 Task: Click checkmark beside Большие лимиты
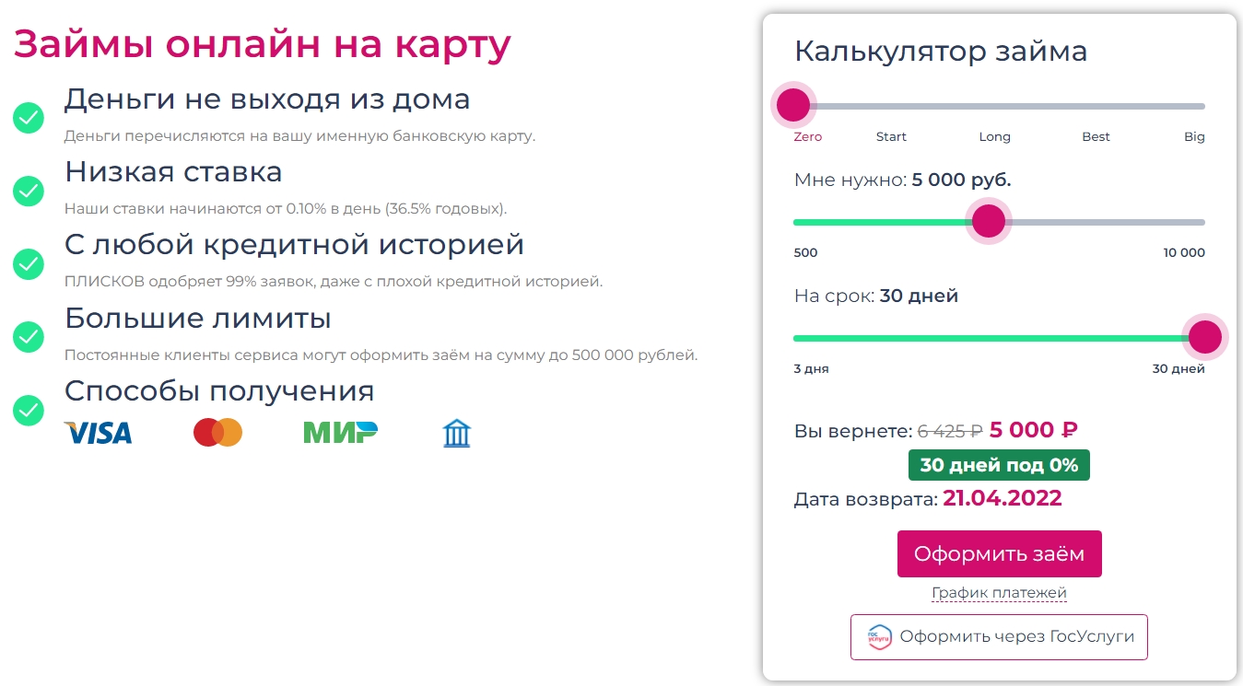29,337
